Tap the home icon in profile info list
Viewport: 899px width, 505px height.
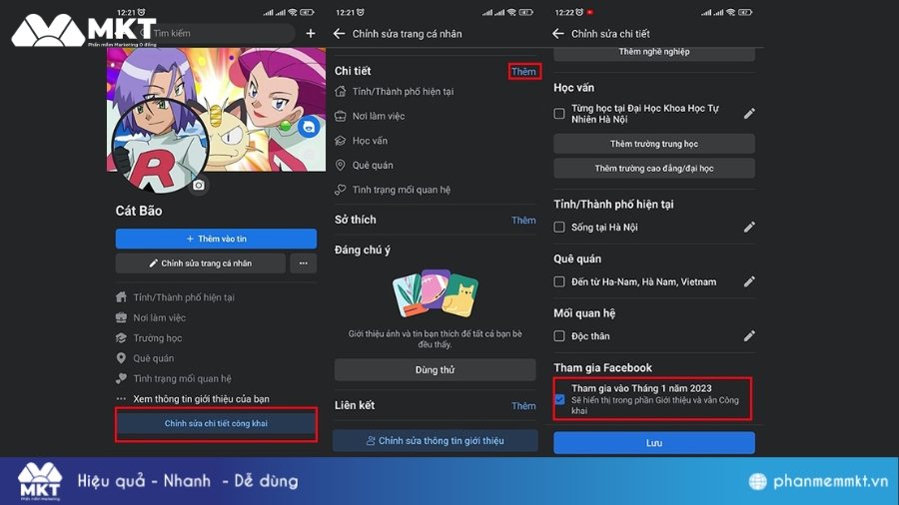coord(121,296)
